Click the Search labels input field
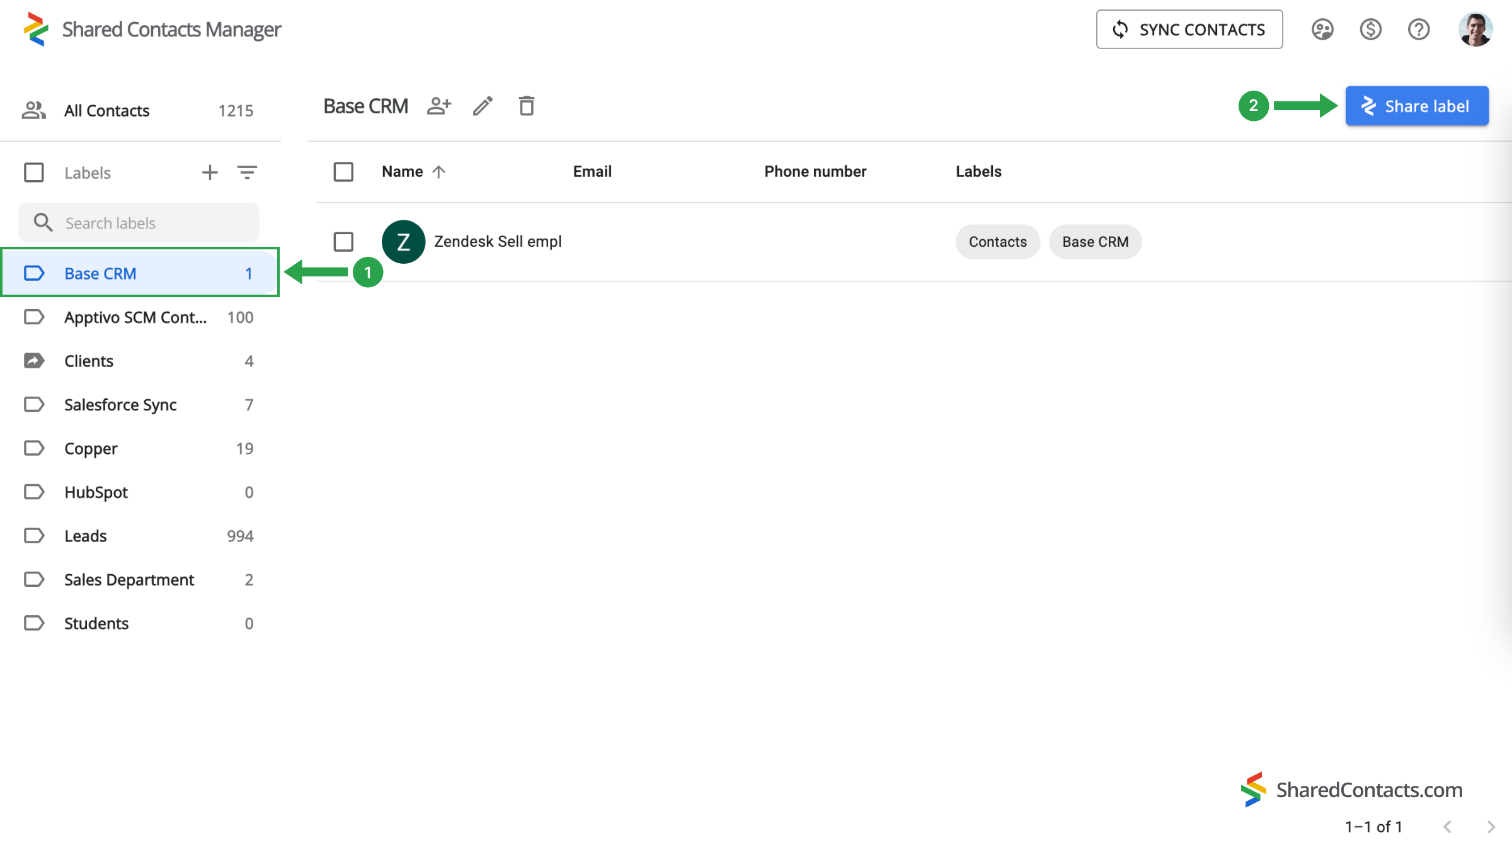Image resolution: width=1512 pixels, height=850 pixels. click(139, 223)
